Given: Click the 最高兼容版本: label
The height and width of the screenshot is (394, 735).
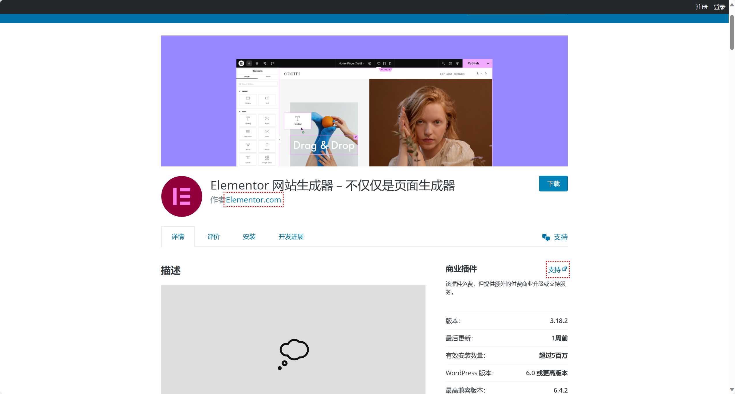Looking at the screenshot, I should coord(466,390).
